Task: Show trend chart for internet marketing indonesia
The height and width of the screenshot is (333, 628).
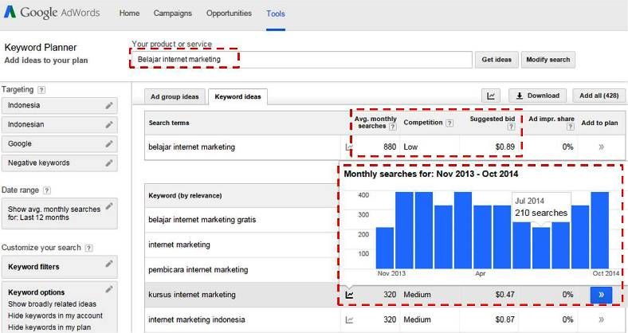Action: [349, 319]
